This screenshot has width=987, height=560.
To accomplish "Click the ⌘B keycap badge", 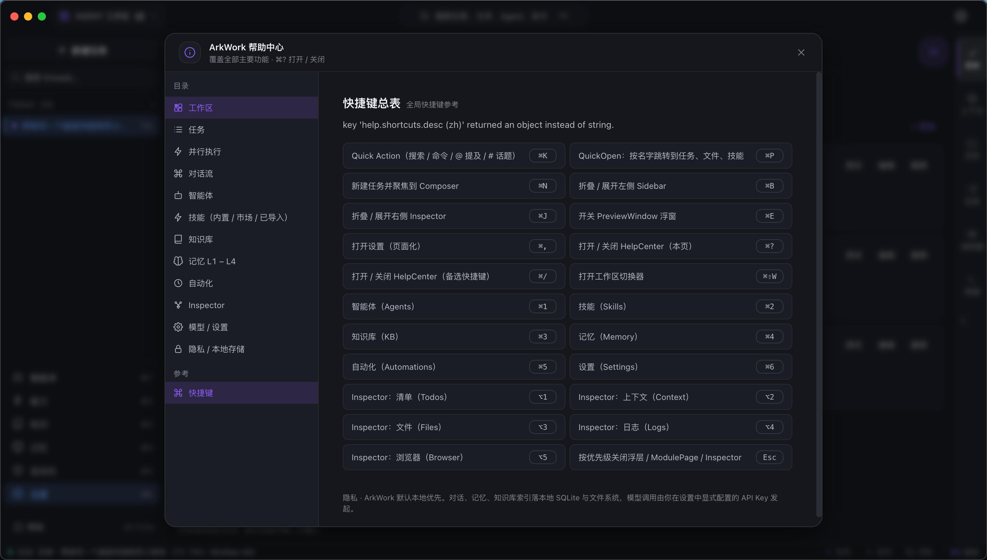I will (x=769, y=186).
